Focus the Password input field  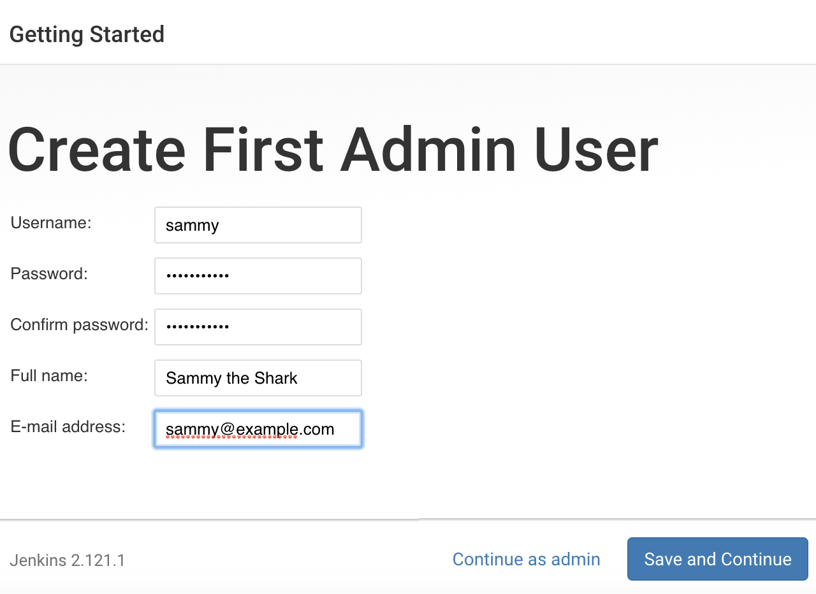(x=258, y=276)
